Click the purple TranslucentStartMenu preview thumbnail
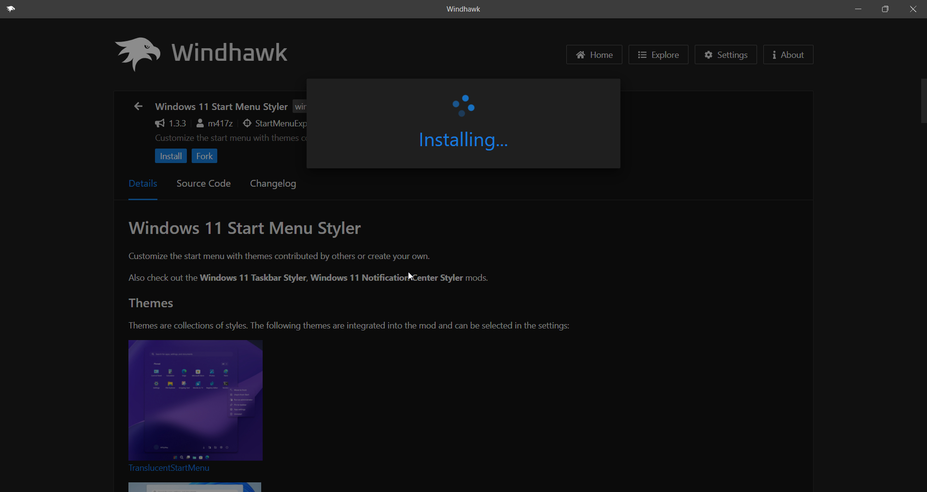The height and width of the screenshot is (492, 927). point(196,400)
